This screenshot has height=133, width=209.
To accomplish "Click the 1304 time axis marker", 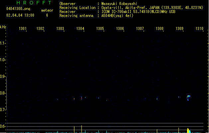I will coord(80,29).
